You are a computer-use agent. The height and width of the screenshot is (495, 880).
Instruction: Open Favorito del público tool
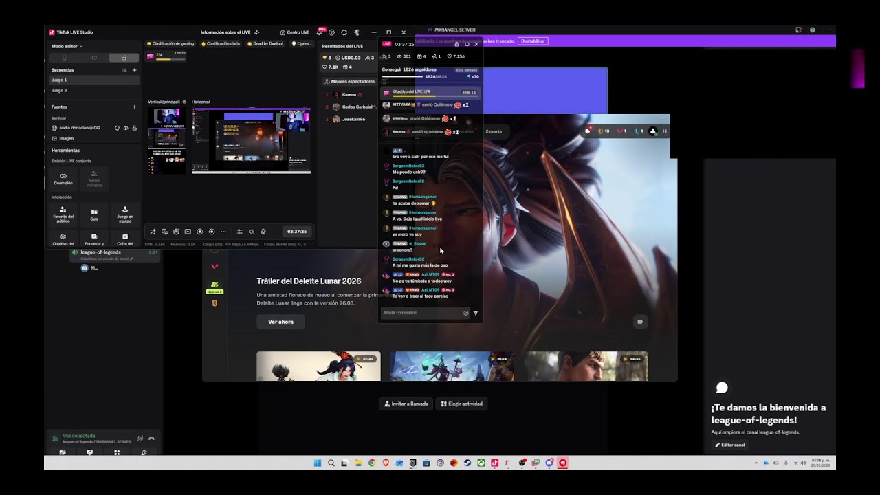click(63, 213)
